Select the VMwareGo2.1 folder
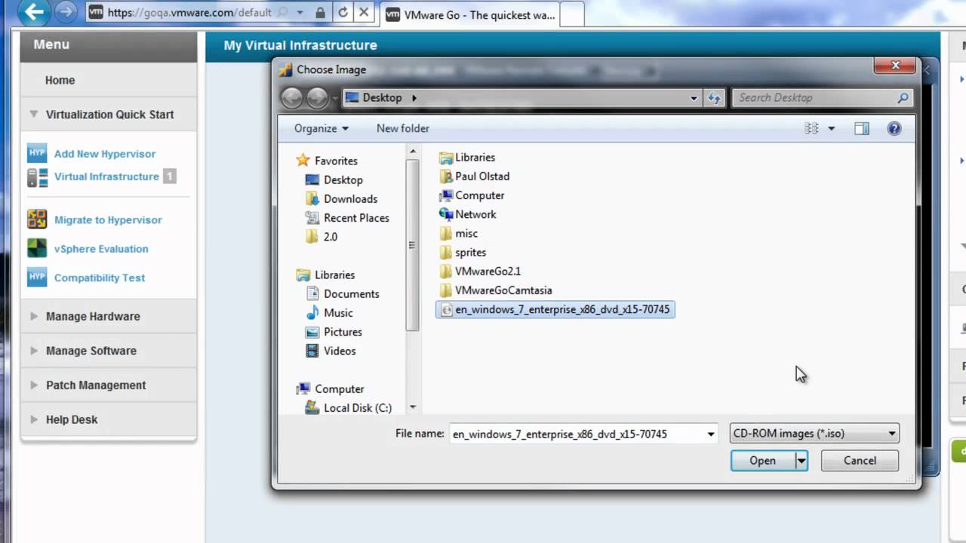Screen dimensions: 966x543 pyautogui.click(x=480, y=271)
